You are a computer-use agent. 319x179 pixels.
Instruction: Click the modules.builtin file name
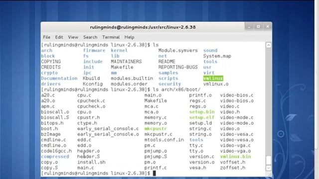click(x=132, y=79)
